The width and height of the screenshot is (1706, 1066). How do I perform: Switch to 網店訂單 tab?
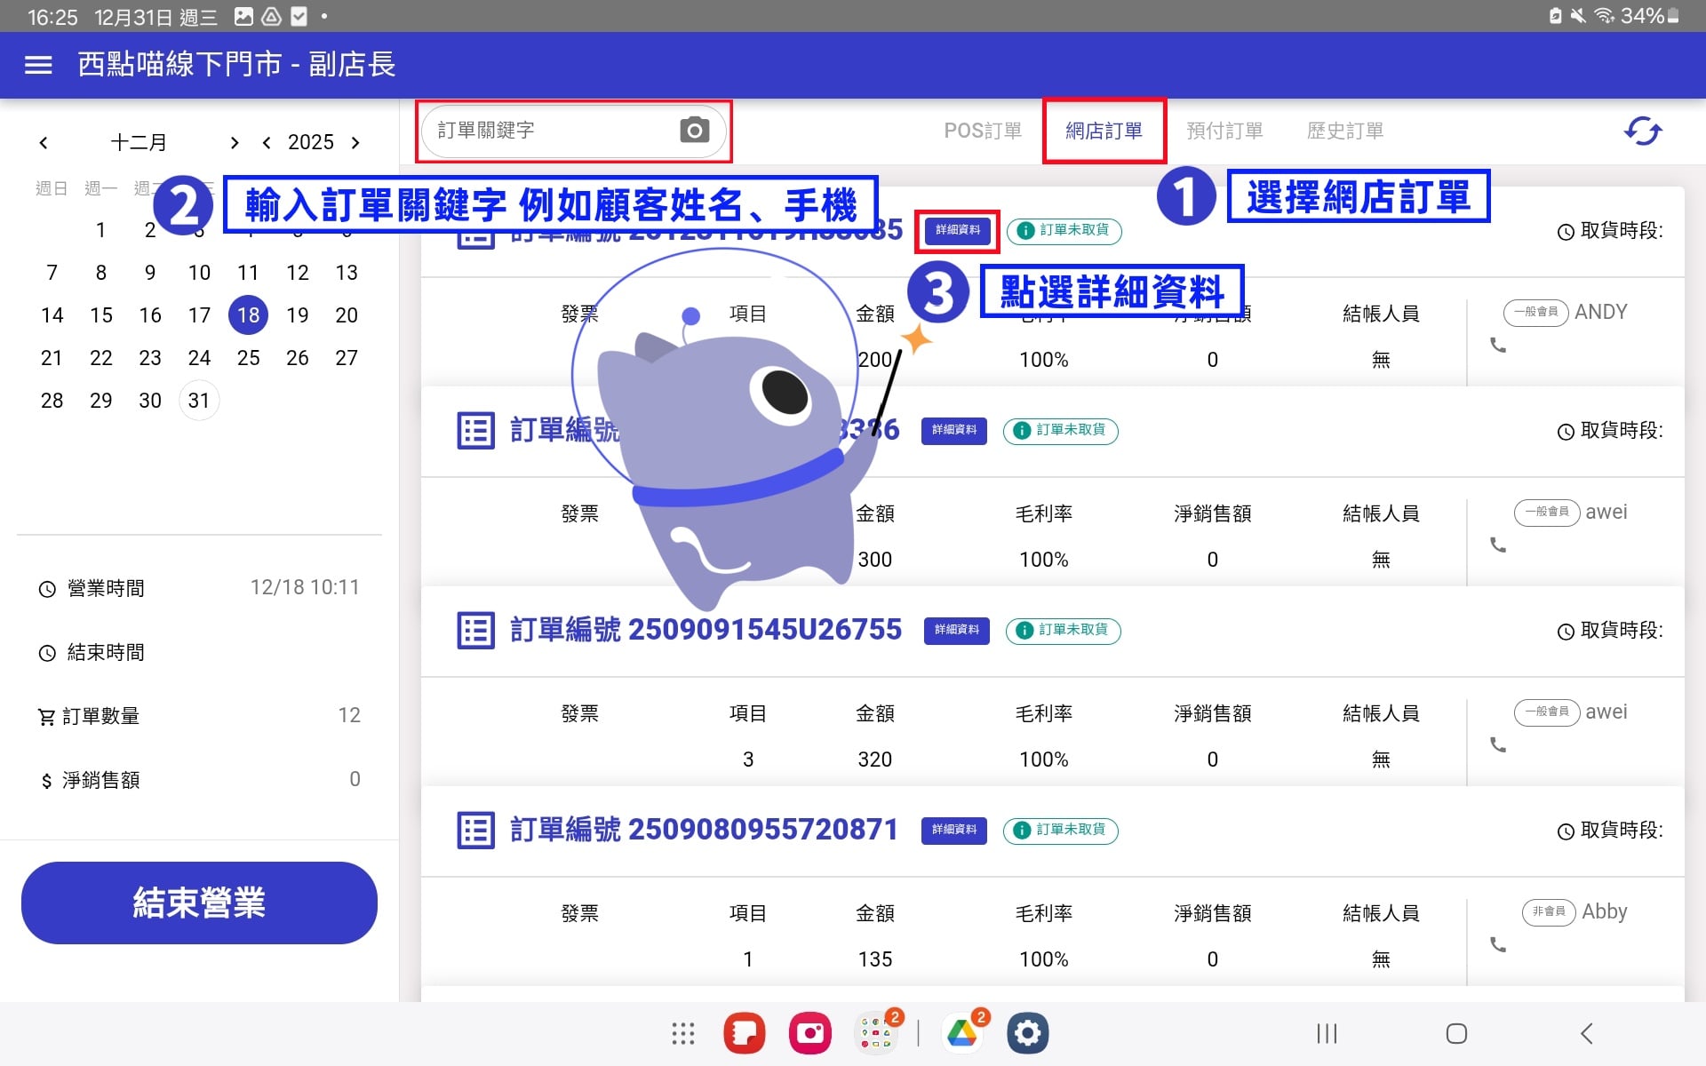pyautogui.click(x=1104, y=131)
